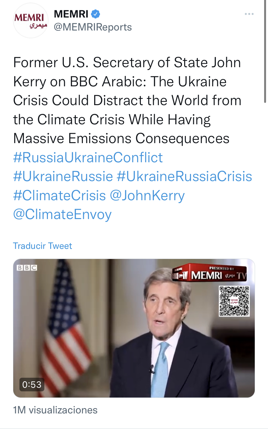The height and width of the screenshot is (429, 268).
Task: Click the blue verified badge
Action: tap(95, 14)
